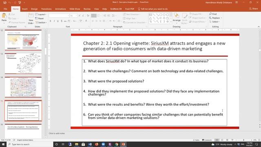
Task: Click the Paste clipboard icon
Action: coord(4,16)
